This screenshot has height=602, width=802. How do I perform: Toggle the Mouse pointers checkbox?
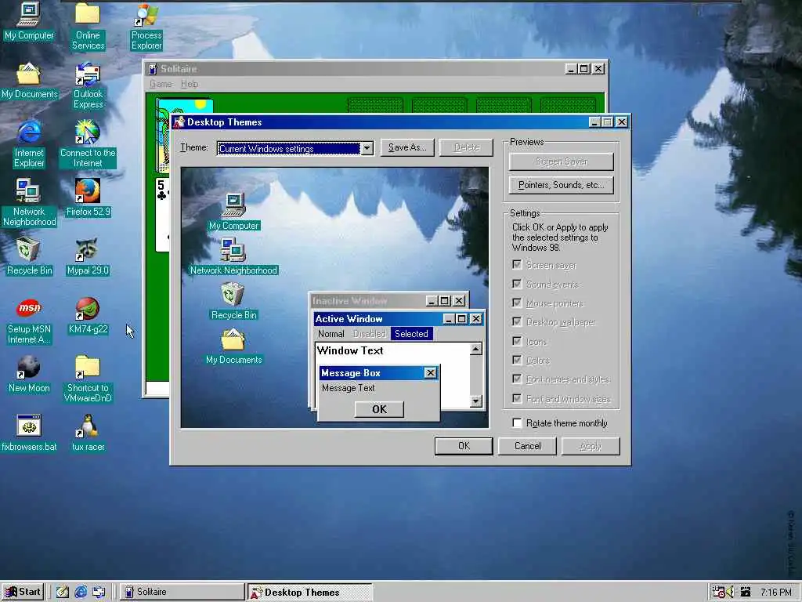[517, 303]
